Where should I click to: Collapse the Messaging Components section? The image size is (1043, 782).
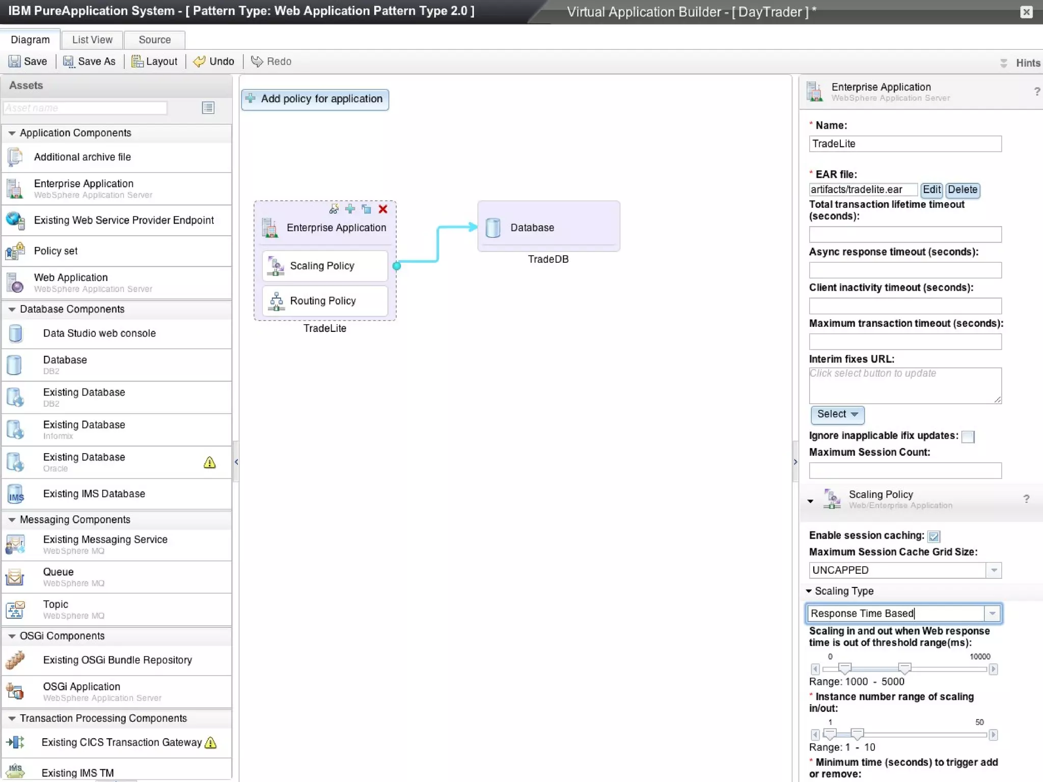[12, 520]
